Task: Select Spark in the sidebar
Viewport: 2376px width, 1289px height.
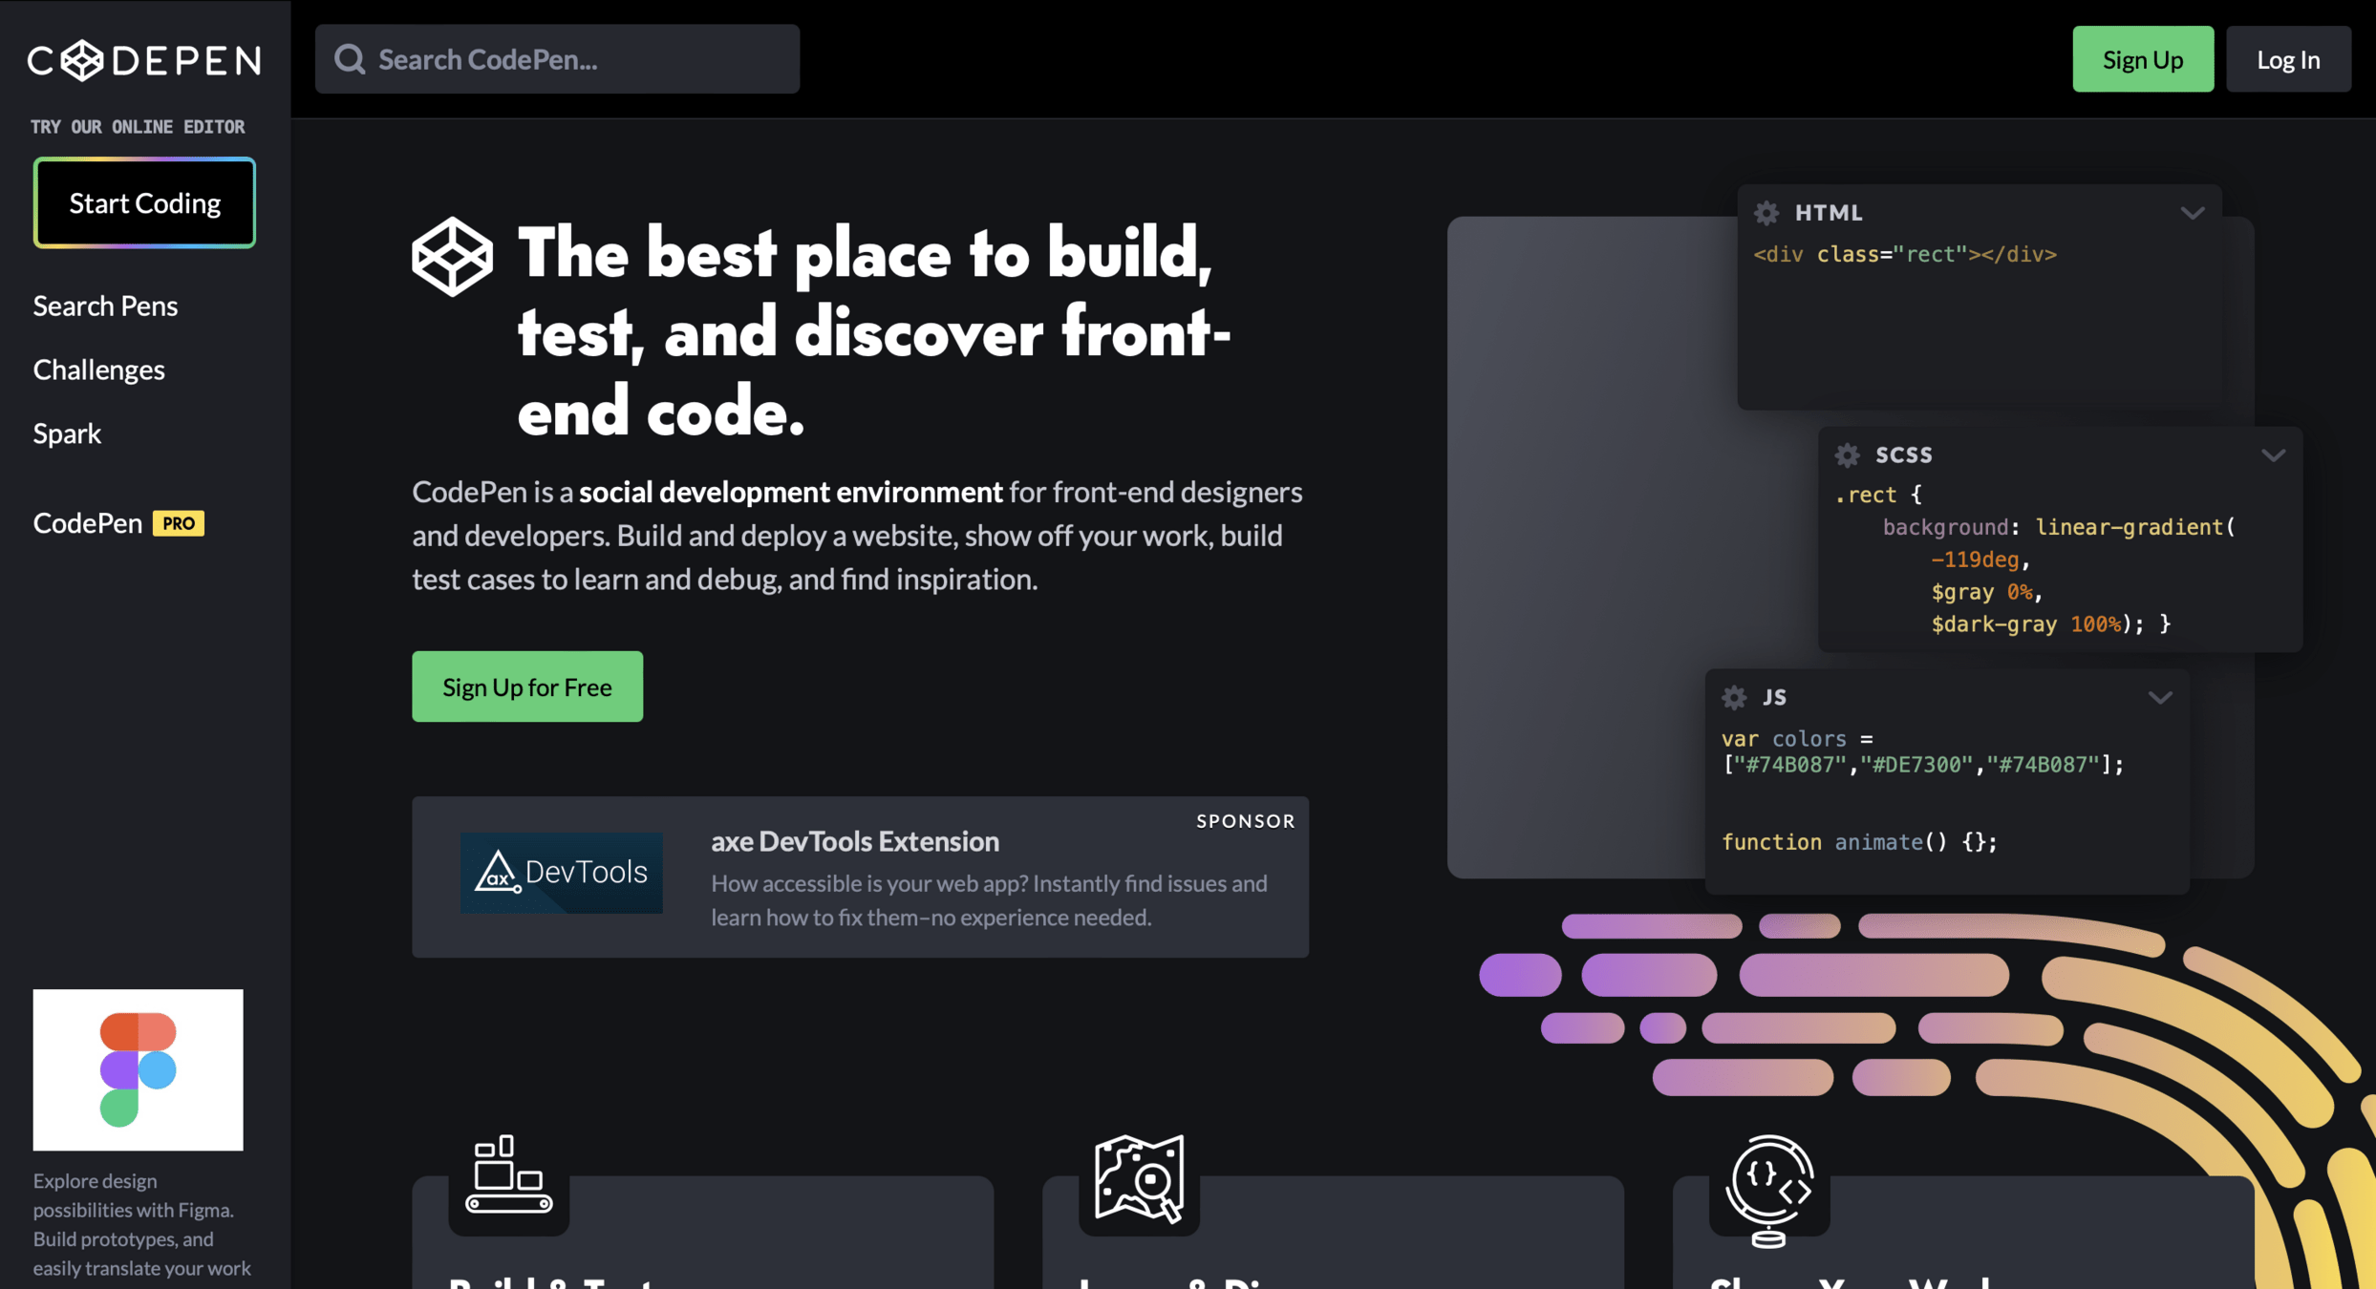Action: pos(67,433)
